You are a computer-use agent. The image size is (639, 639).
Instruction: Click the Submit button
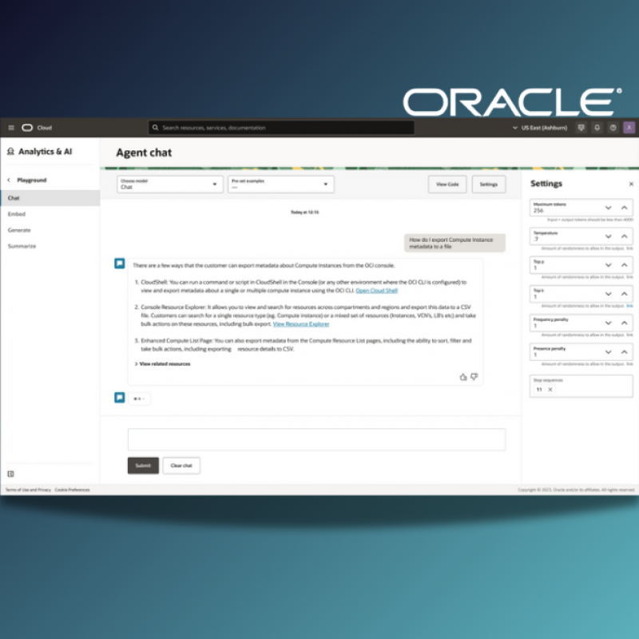point(143,465)
